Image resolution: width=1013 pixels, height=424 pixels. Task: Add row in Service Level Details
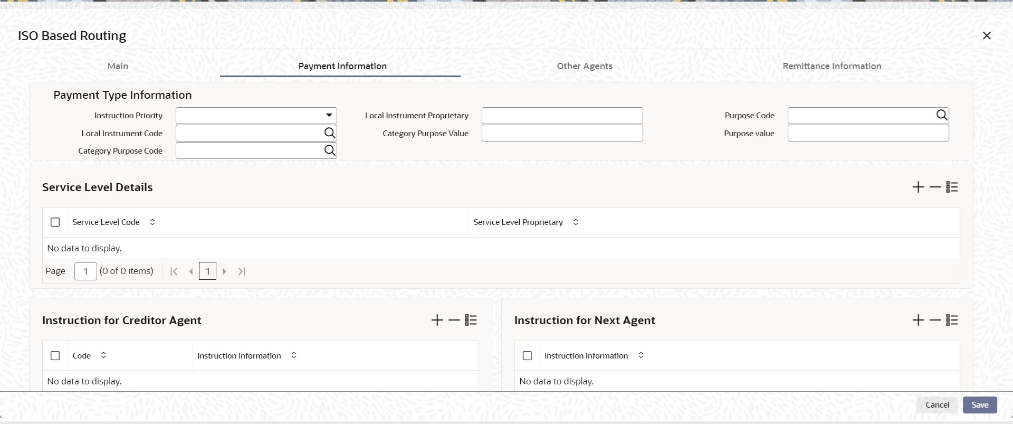[x=918, y=187]
